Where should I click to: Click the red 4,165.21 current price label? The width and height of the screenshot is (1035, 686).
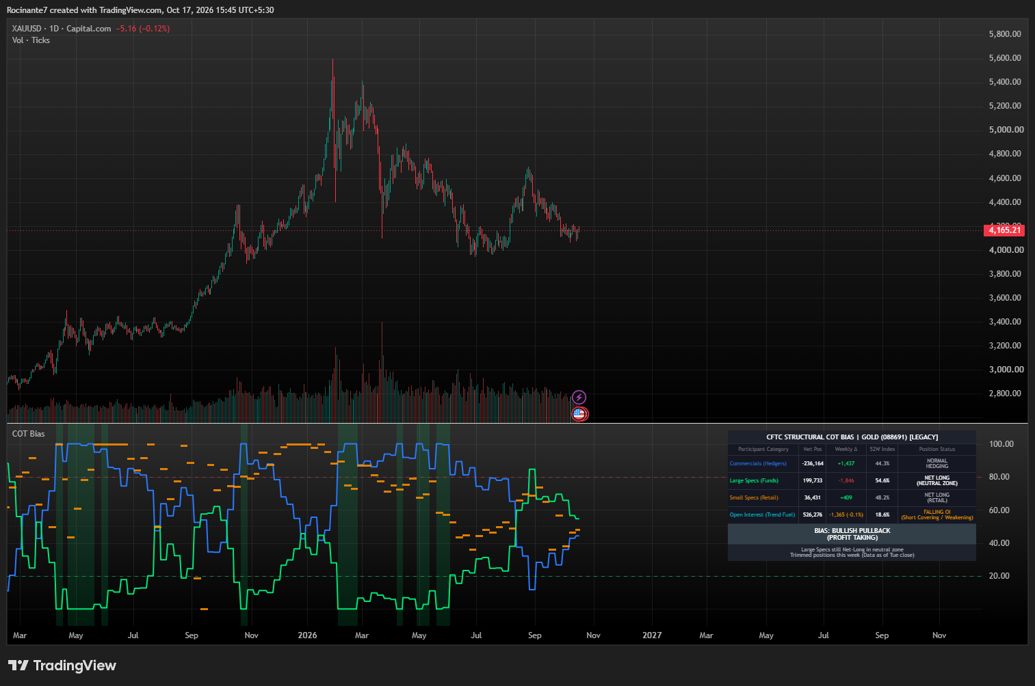point(1004,230)
